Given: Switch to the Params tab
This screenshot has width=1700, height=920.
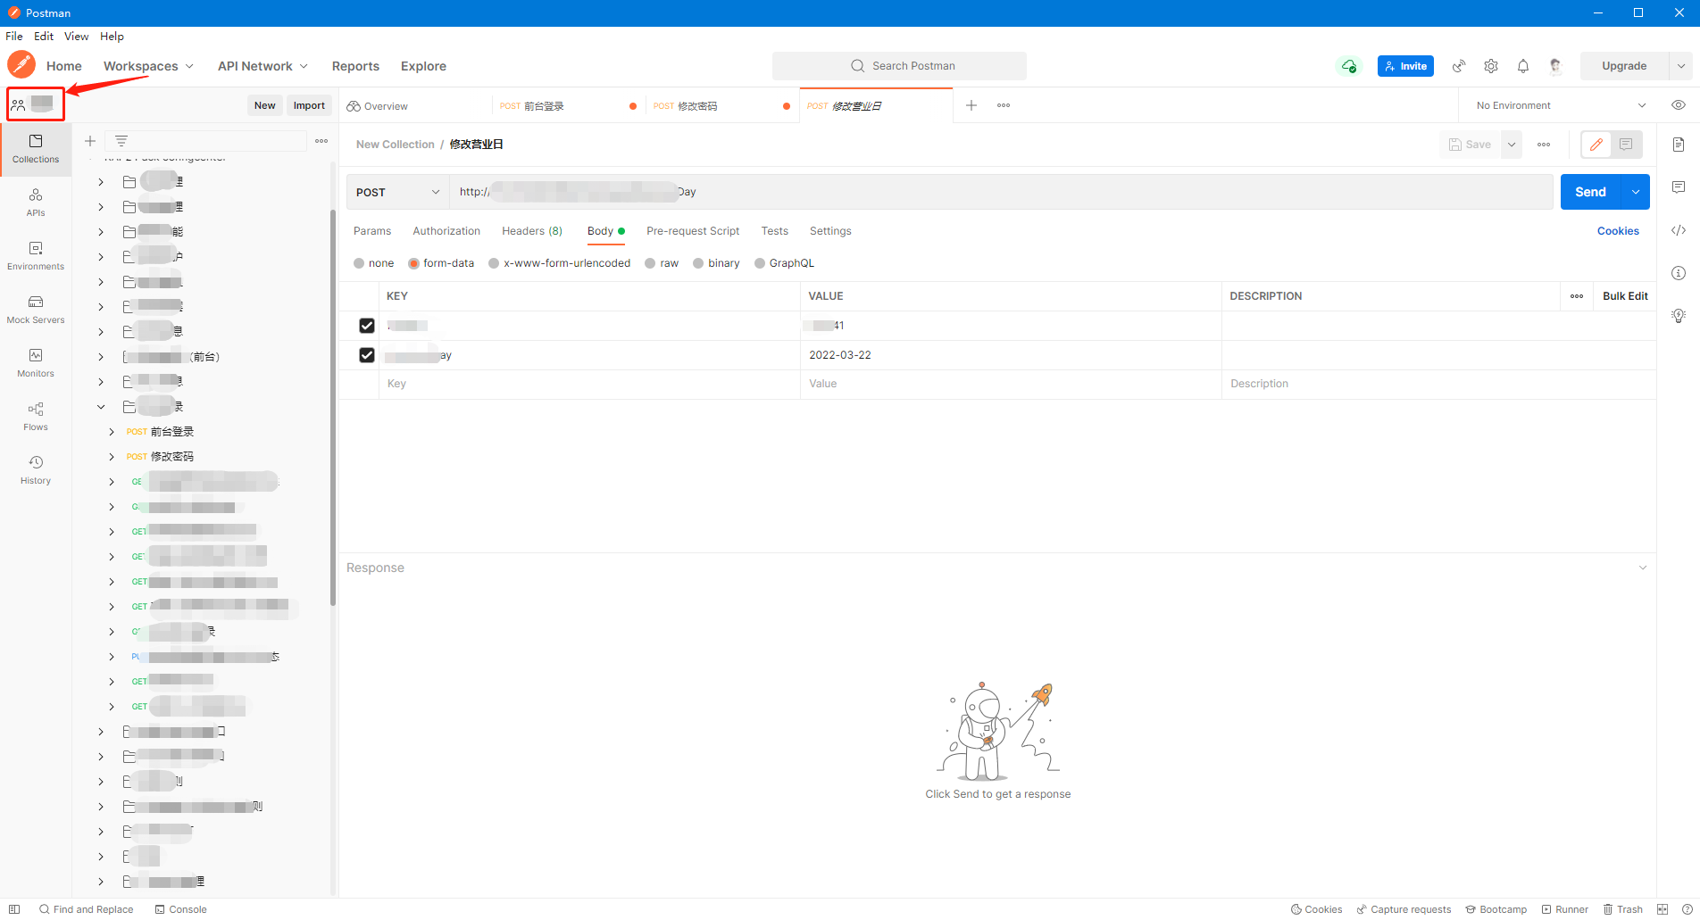Looking at the screenshot, I should pyautogui.click(x=372, y=231).
